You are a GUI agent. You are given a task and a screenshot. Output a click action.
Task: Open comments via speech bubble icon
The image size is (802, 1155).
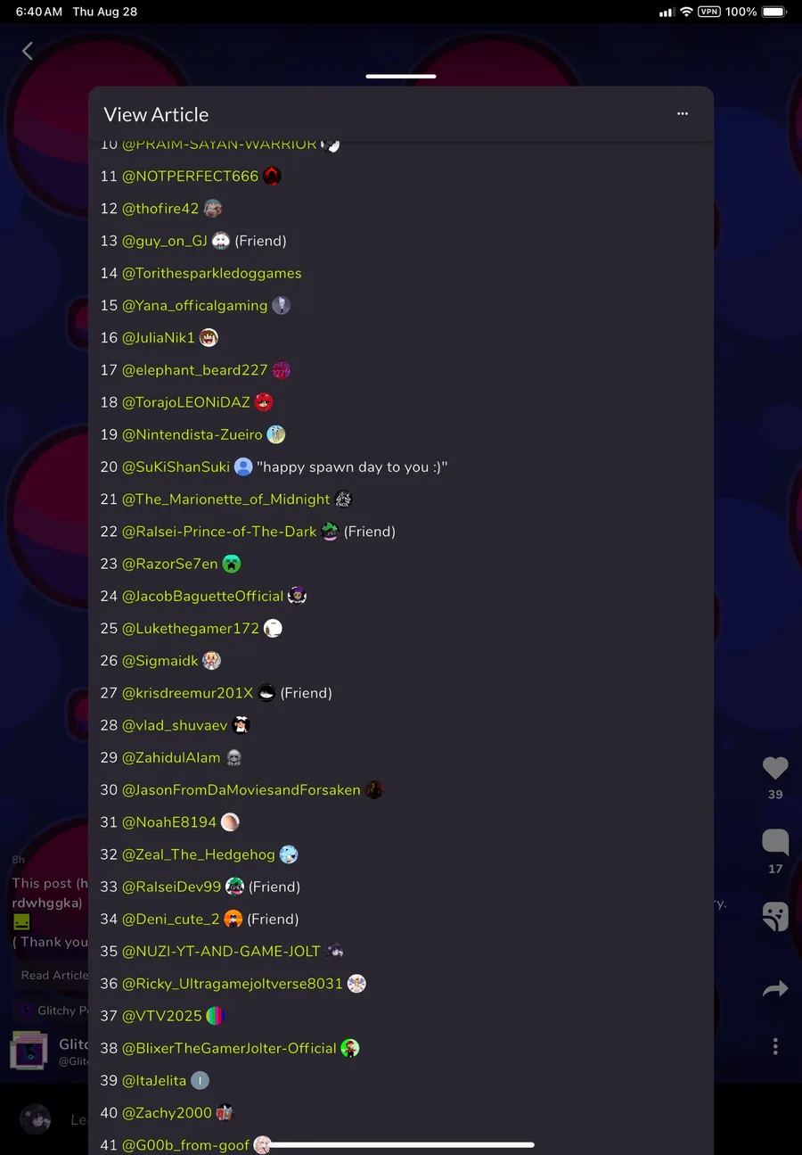click(775, 842)
